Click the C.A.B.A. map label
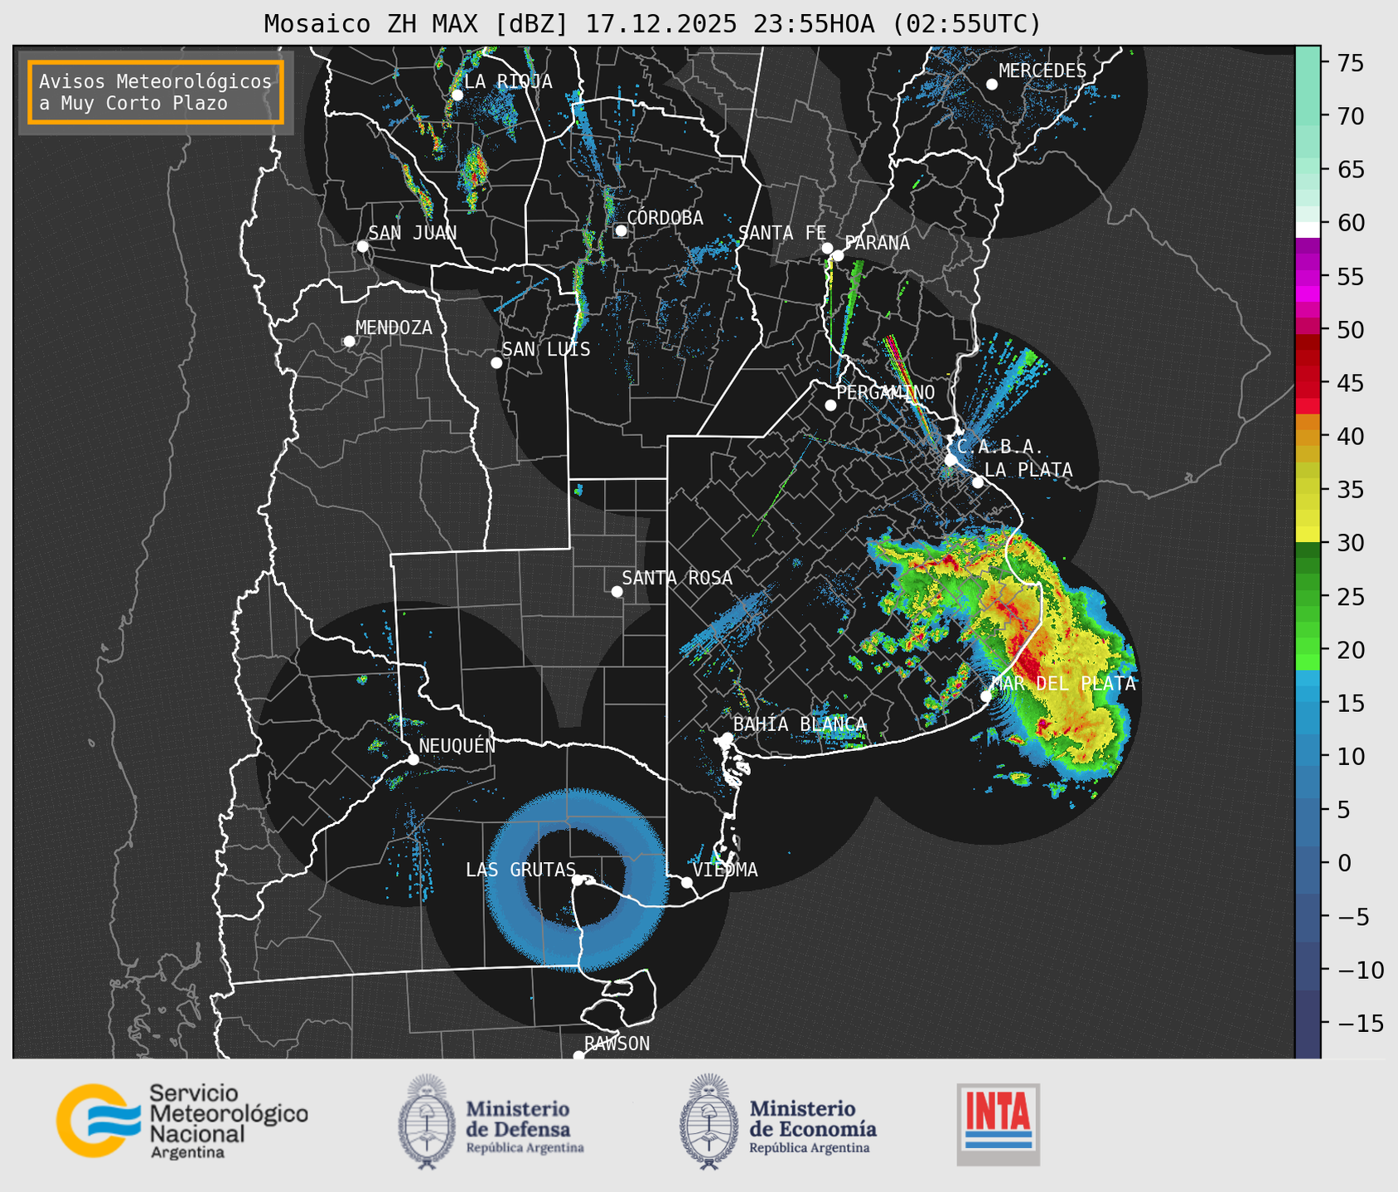 pos(999,448)
